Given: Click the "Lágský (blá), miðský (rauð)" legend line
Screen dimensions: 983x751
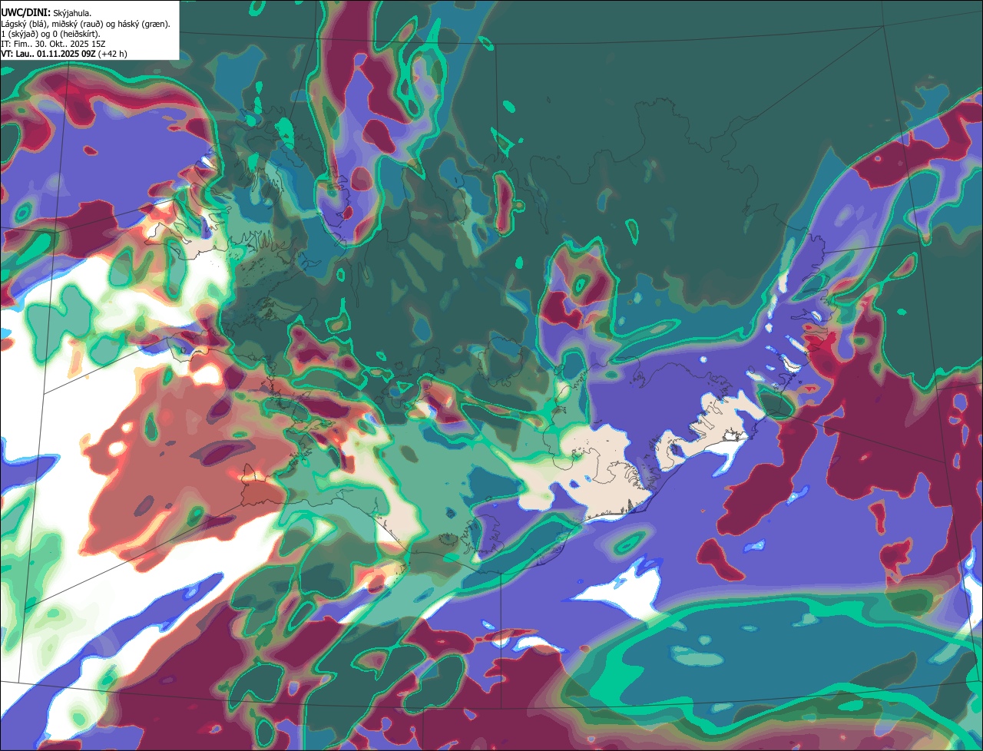Looking at the screenshot, I should (86, 24).
